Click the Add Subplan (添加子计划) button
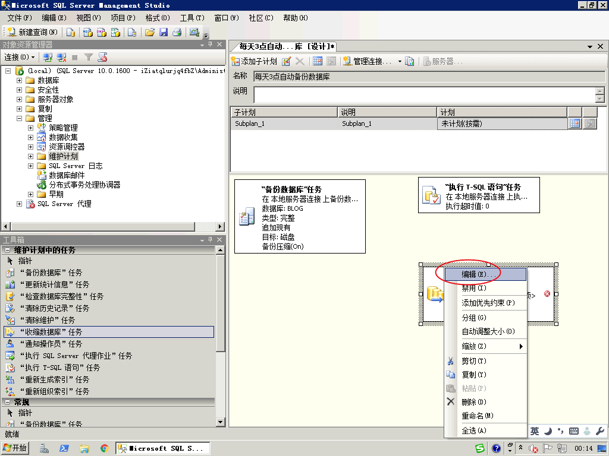609x456 pixels. (253, 61)
